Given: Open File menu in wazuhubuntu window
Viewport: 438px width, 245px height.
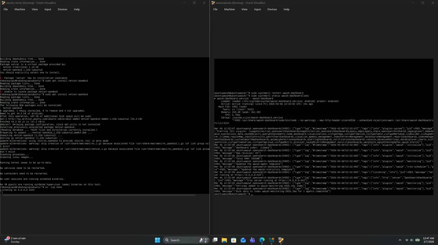Looking at the screenshot, I should 215,9.
